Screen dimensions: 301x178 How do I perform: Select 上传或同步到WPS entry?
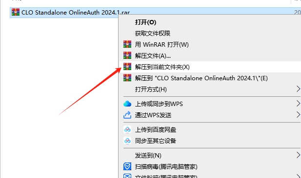tap(159, 104)
